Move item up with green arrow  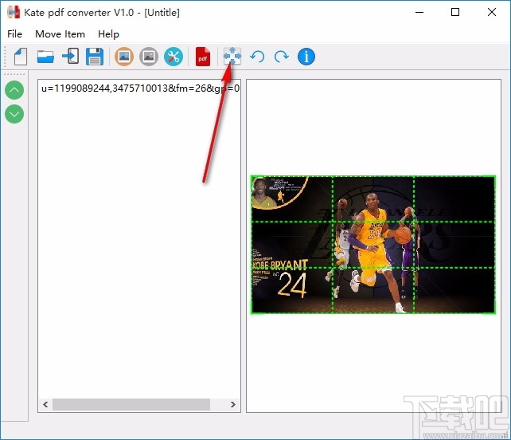(x=14, y=90)
